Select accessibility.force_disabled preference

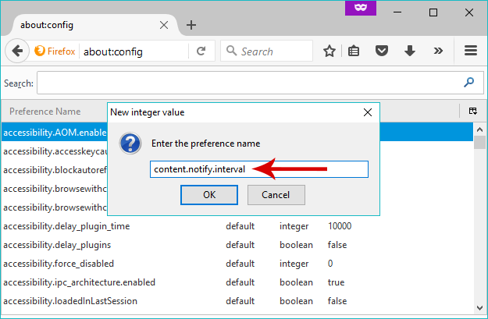pyautogui.click(x=59, y=264)
